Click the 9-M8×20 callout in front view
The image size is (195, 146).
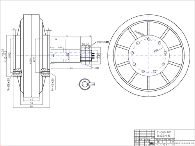[140, 33]
